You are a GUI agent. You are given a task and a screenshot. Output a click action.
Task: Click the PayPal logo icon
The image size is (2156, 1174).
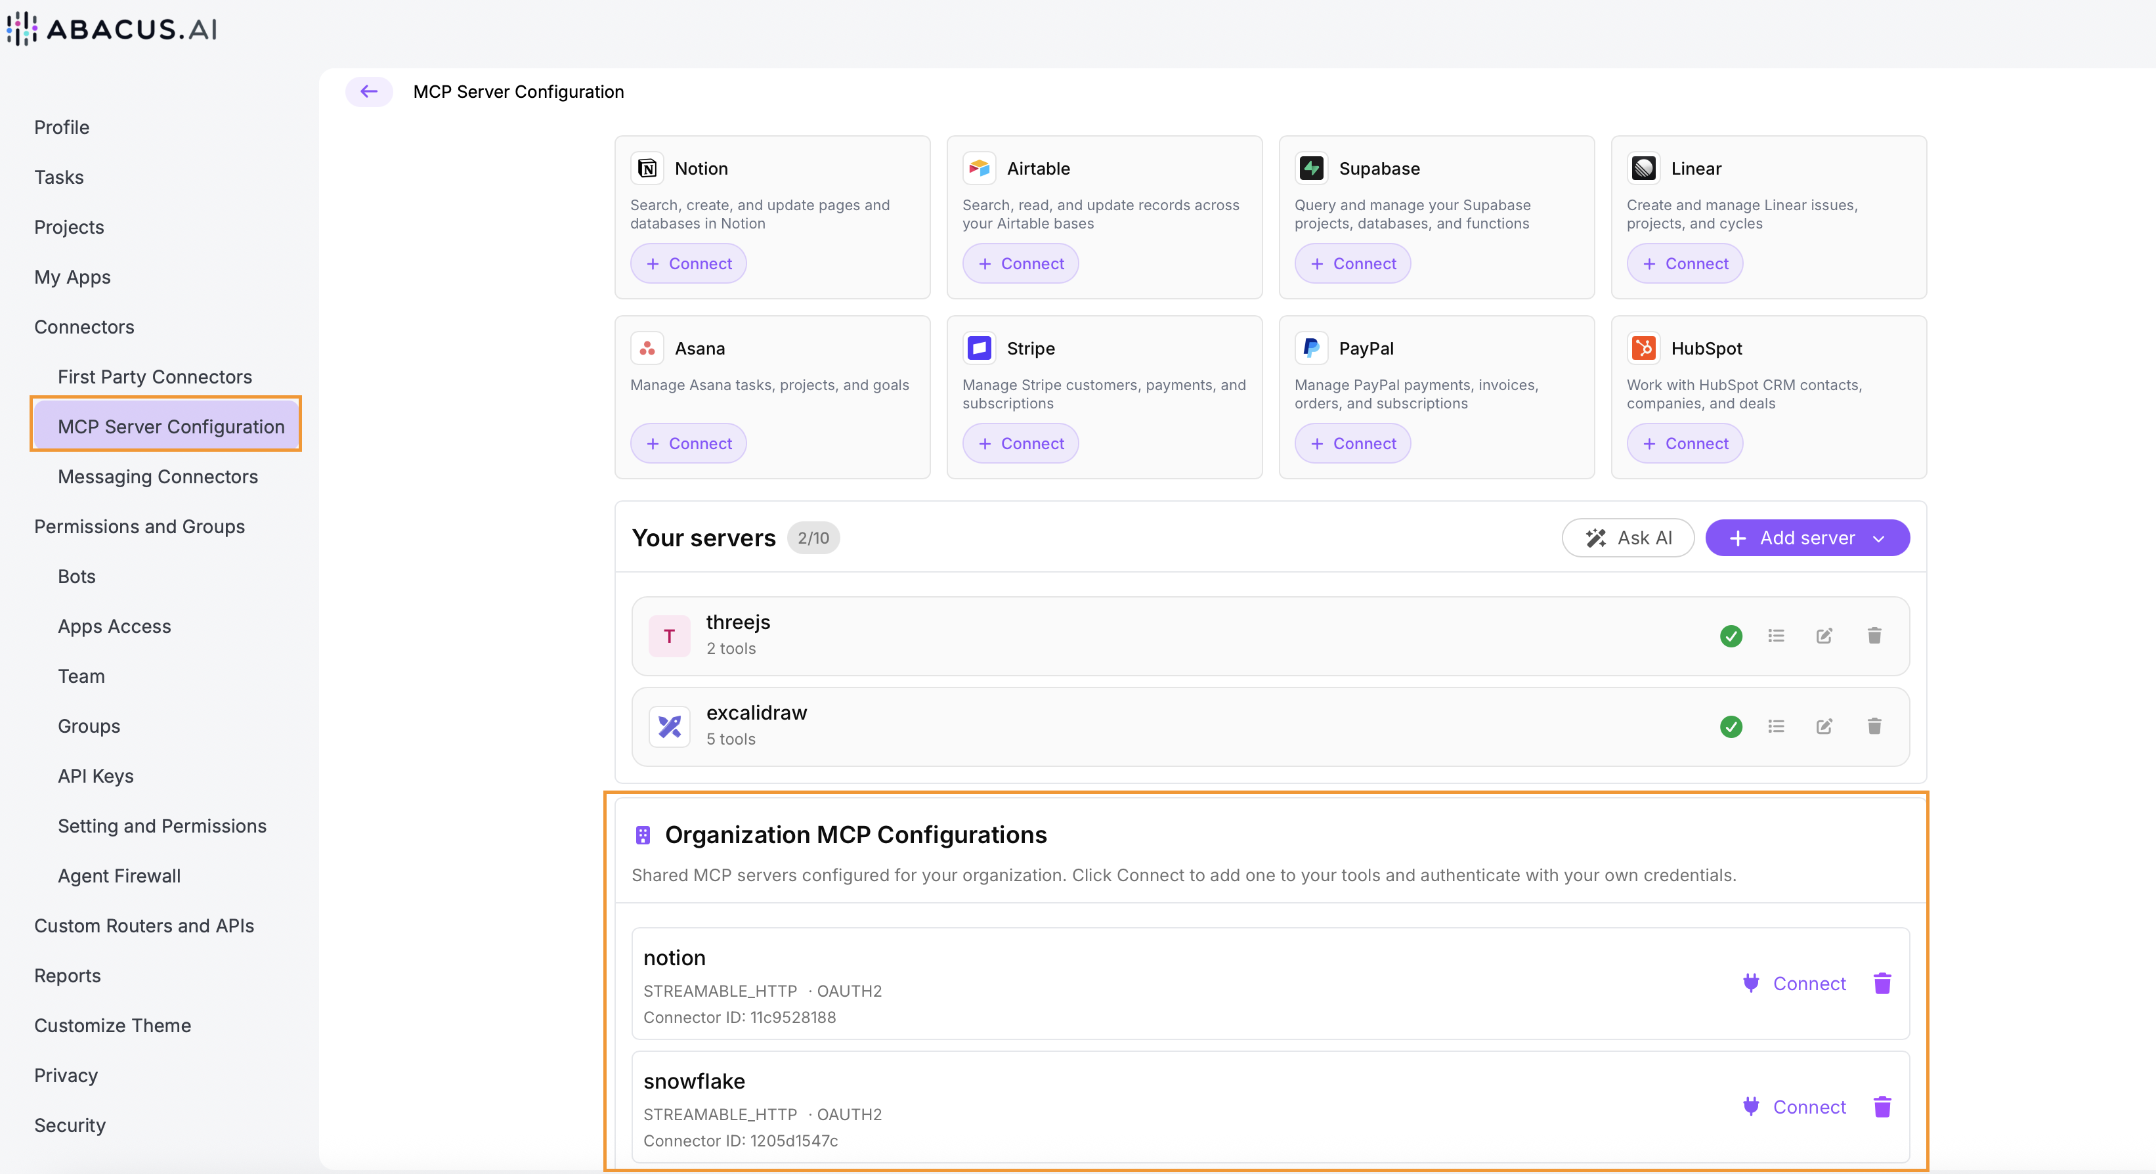tap(1312, 348)
